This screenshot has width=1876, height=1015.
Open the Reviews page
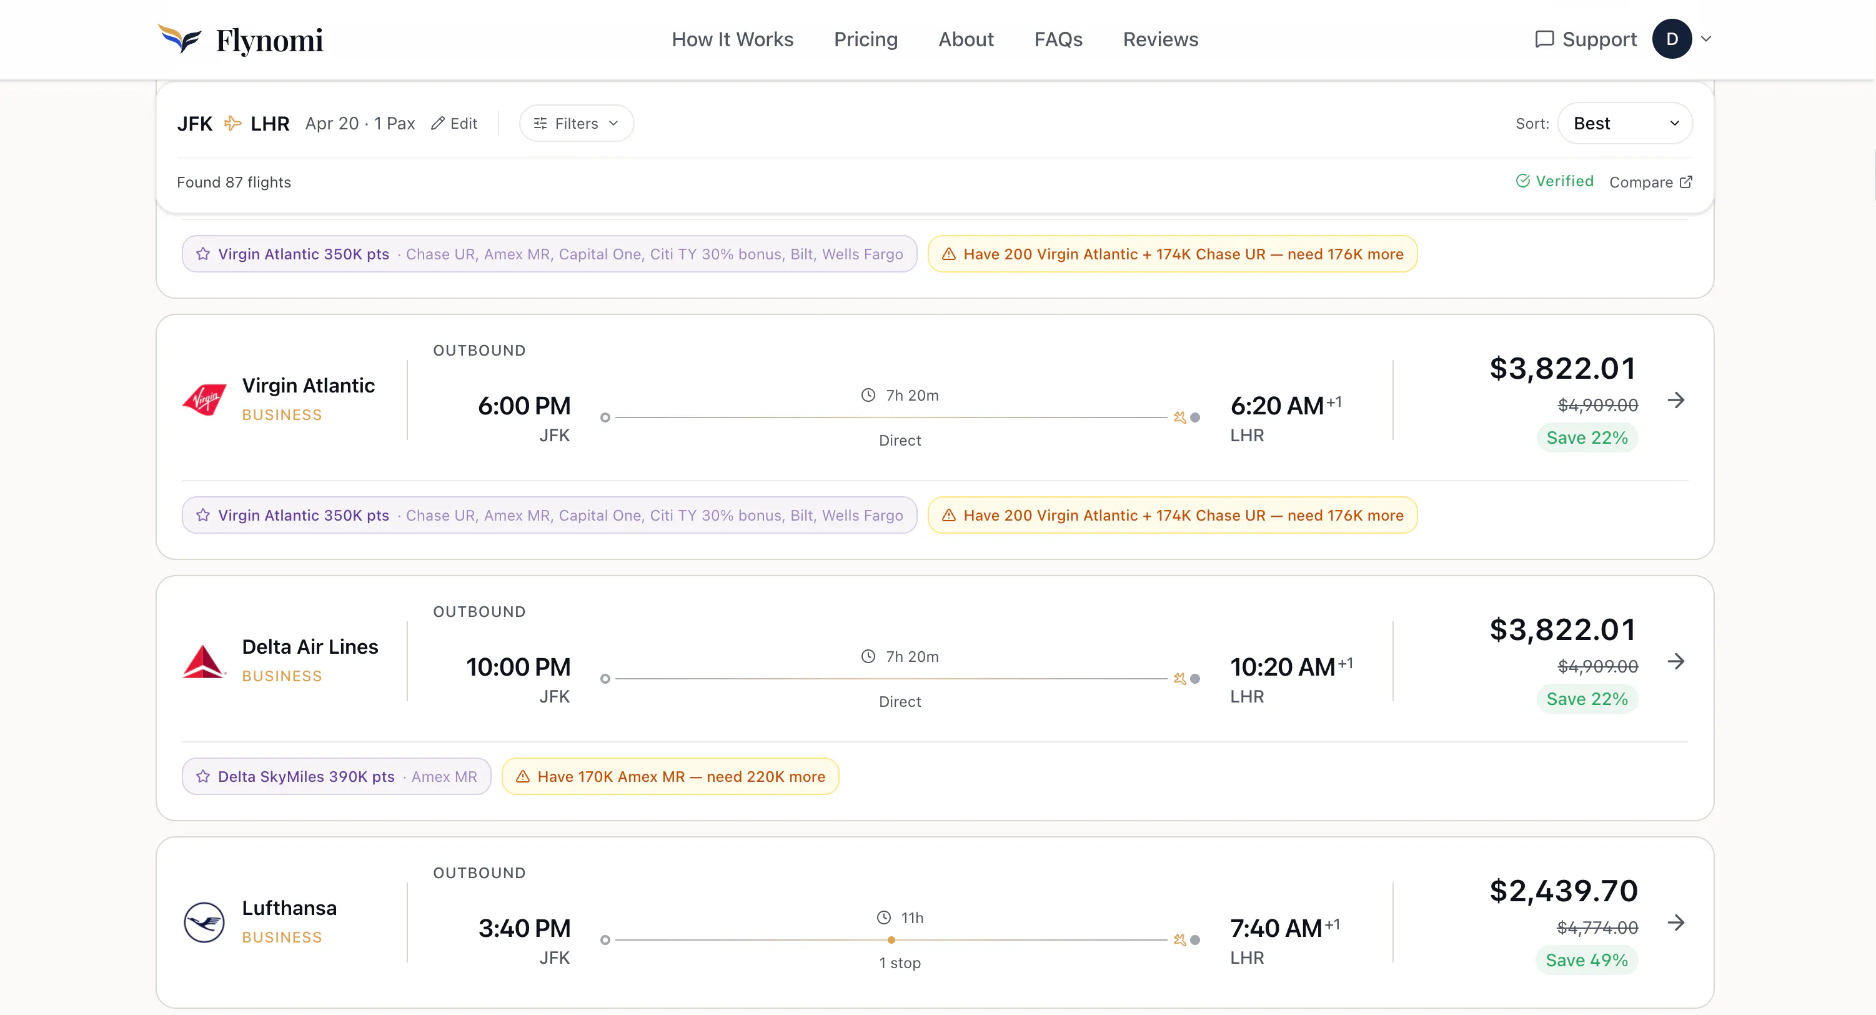tap(1160, 39)
